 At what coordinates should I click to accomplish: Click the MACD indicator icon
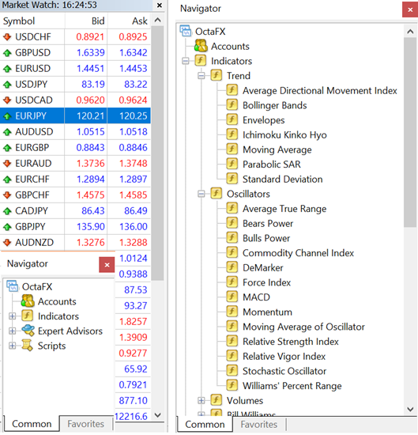232,297
